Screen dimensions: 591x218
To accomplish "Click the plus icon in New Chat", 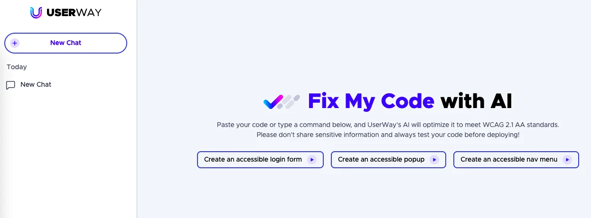I will [15, 43].
